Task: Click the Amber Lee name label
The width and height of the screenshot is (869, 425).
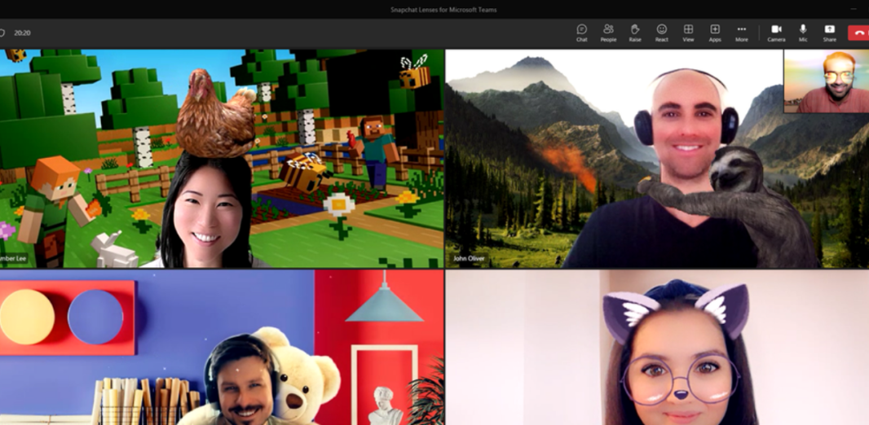Action: (13, 258)
